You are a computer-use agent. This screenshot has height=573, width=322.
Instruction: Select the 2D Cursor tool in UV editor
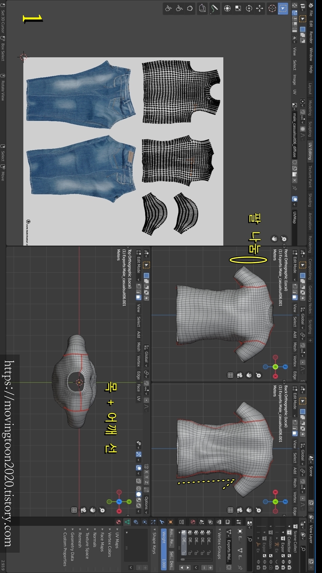[x=272, y=8]
